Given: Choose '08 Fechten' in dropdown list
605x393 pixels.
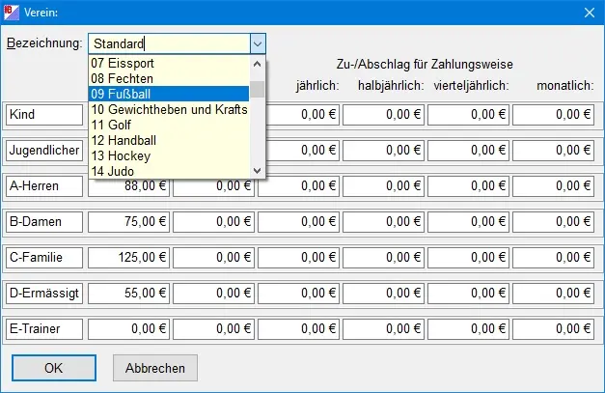Looking at the screenshot, I should [x=169, y=78].
